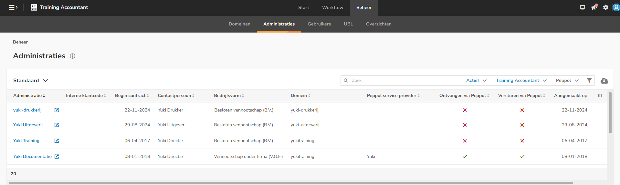Viewport: 620px width, 185px height.
Task: Sort by Aangemaakt op column
Action: click(571, 96)
